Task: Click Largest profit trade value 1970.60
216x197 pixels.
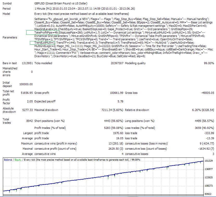Action: pos(118,133)
